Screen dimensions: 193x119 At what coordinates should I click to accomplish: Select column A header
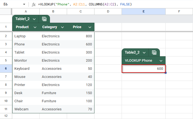click(26, 12)
